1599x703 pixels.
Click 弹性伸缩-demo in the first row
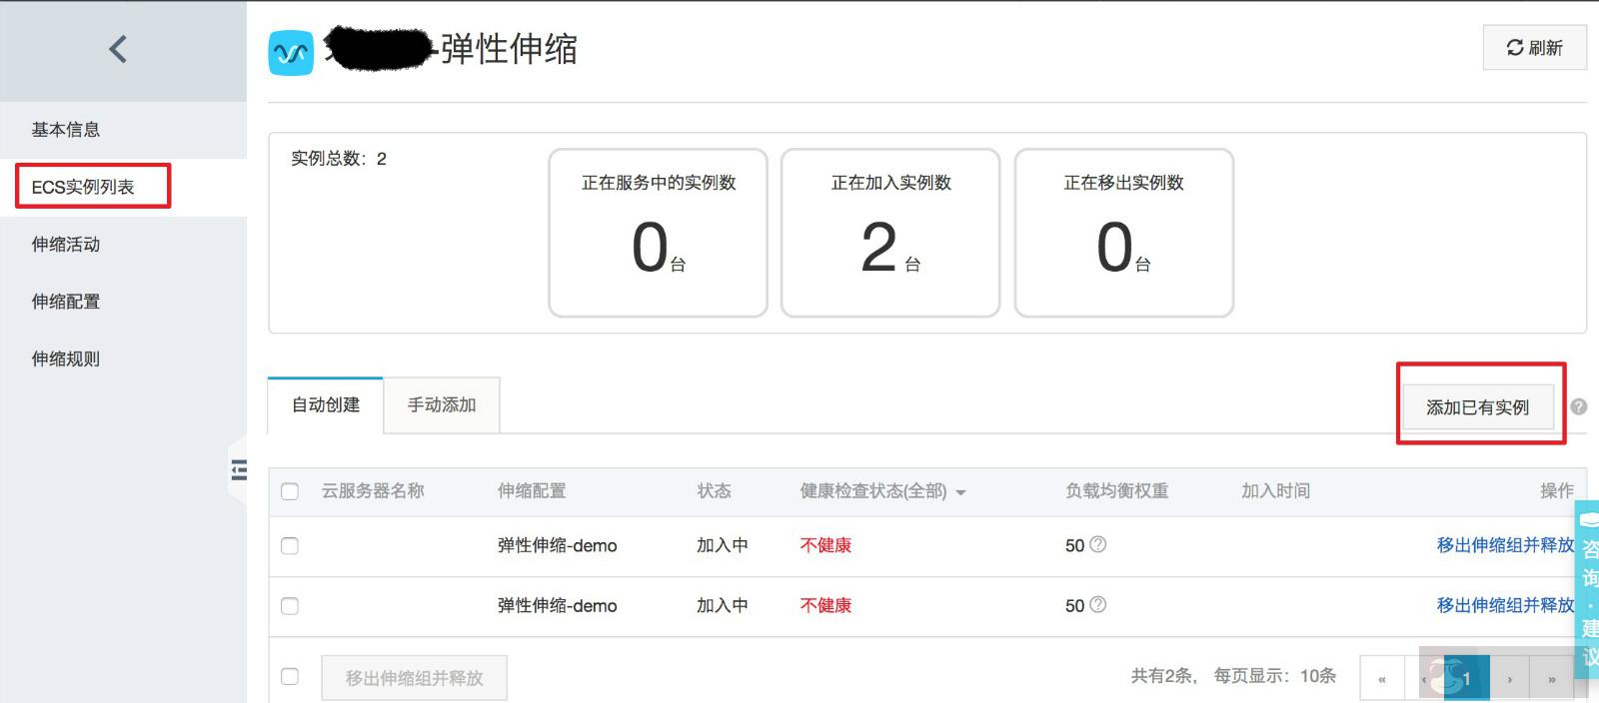point(558,546)
